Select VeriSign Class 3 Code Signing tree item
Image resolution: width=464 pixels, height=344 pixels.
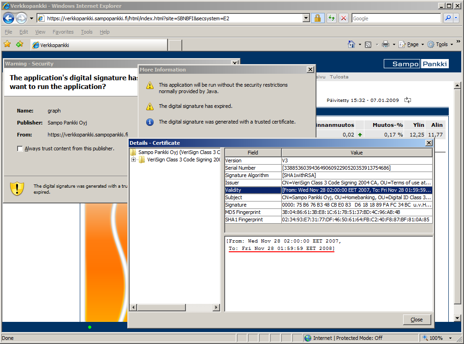click(184, 160)
